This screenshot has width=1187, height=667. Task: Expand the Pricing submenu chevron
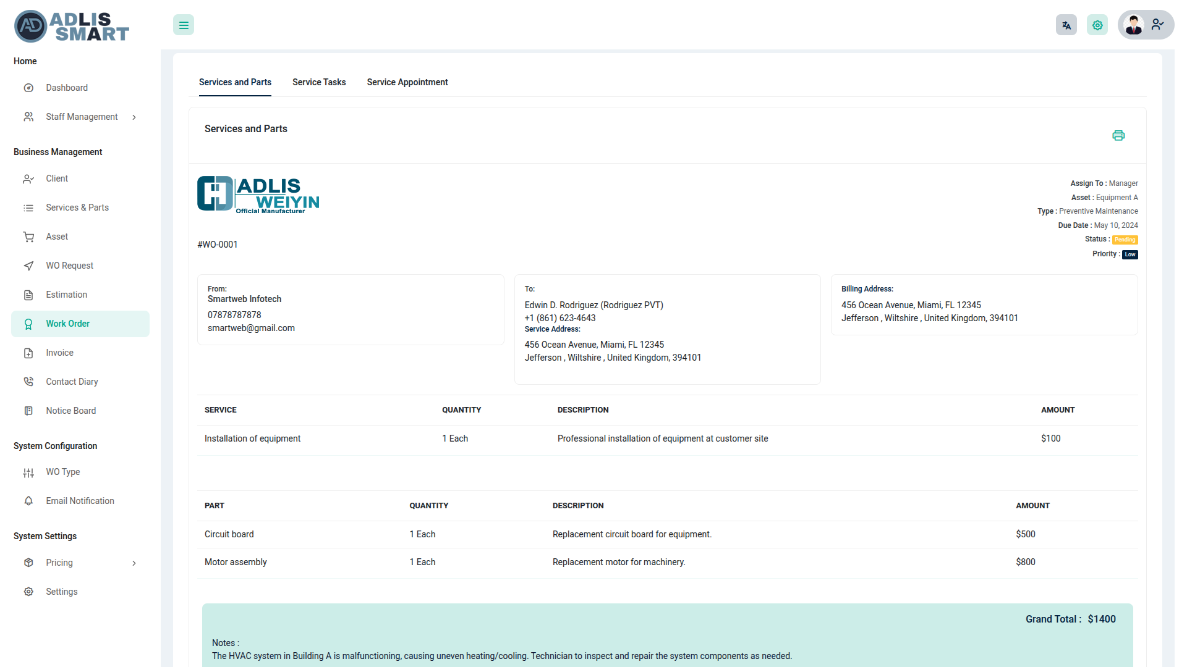(134, 563)
